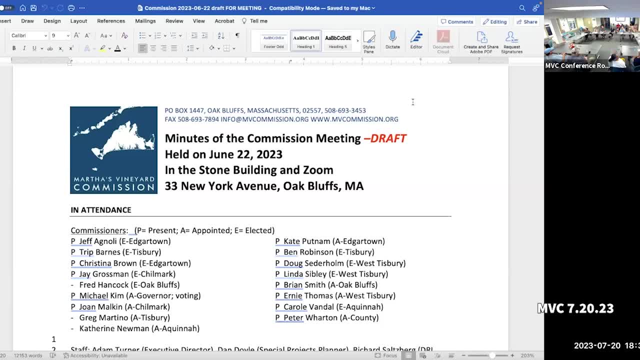This screenshot has width=640, height=360.
Task: Toggle align left paragraph button
Action: (x=142, y=48)
